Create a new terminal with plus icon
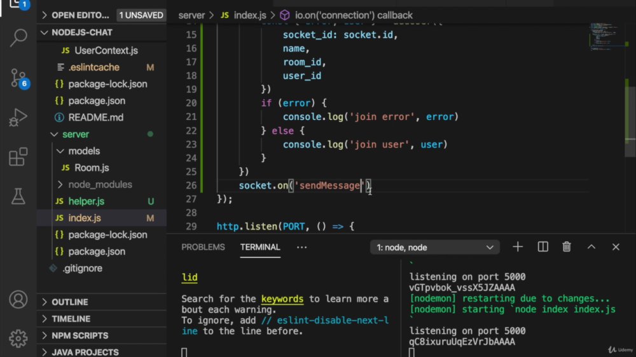Viewport: 636px width, 357px height. (518, 246)
